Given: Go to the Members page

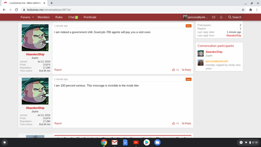Looking at the screenshot, I should pos(44,17).
